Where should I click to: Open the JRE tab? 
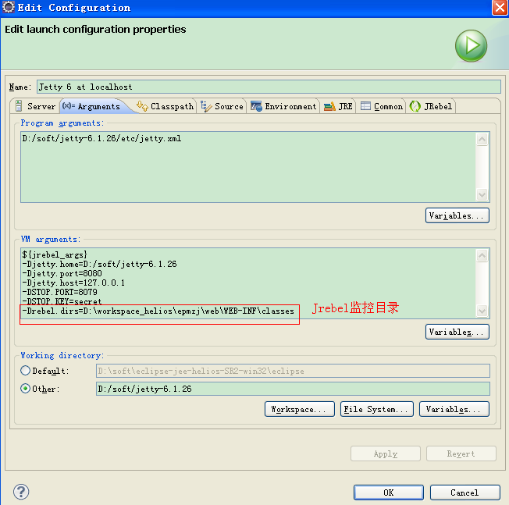tap(338, 106)
